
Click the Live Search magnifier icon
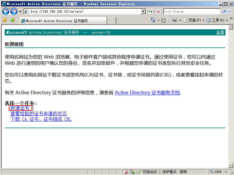pyautogui.click(x=224, y=12)
